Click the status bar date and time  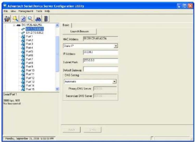pyautogui.click(x=29, y=139)
